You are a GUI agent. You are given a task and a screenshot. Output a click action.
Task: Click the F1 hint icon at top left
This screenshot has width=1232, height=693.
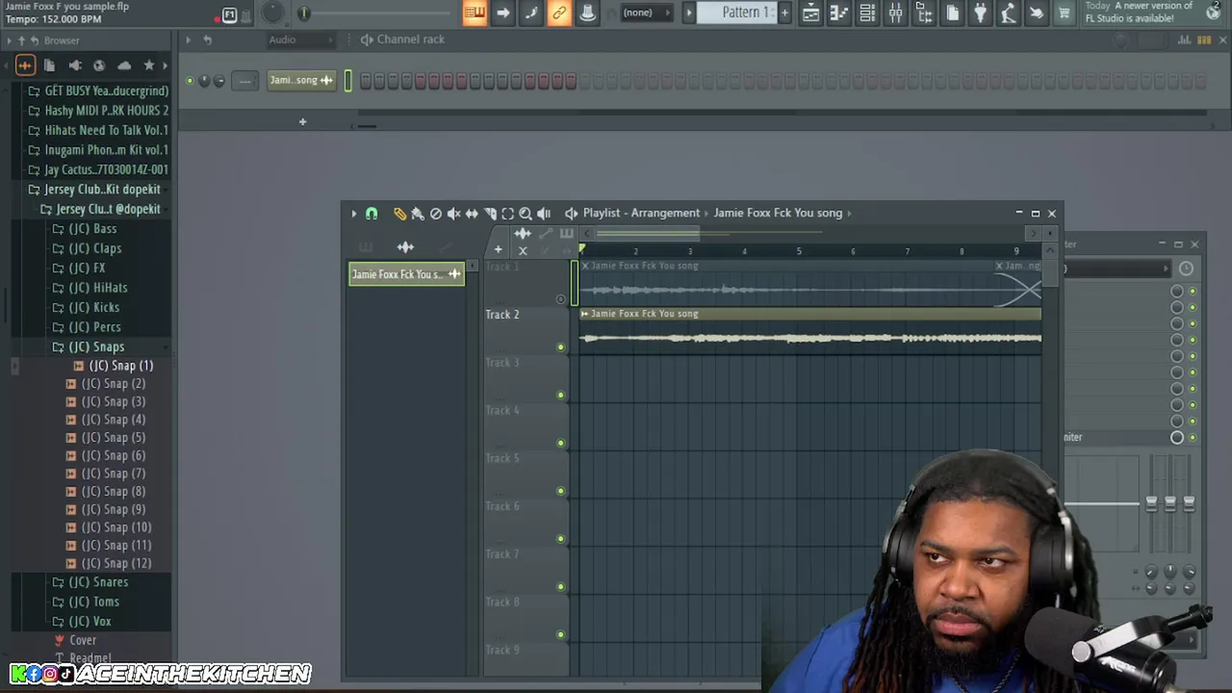tap(230, 14)
